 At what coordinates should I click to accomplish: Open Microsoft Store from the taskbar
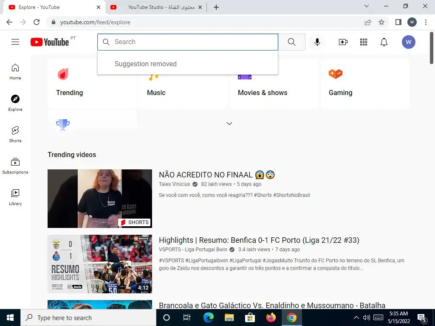(x=250, y=318)
